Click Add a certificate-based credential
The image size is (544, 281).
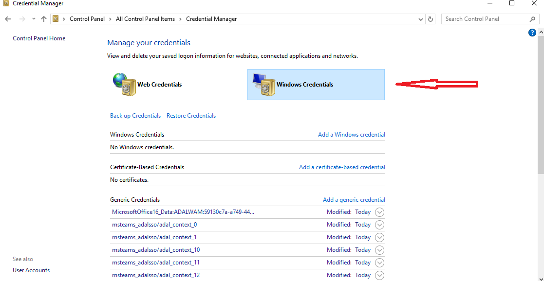342,167
